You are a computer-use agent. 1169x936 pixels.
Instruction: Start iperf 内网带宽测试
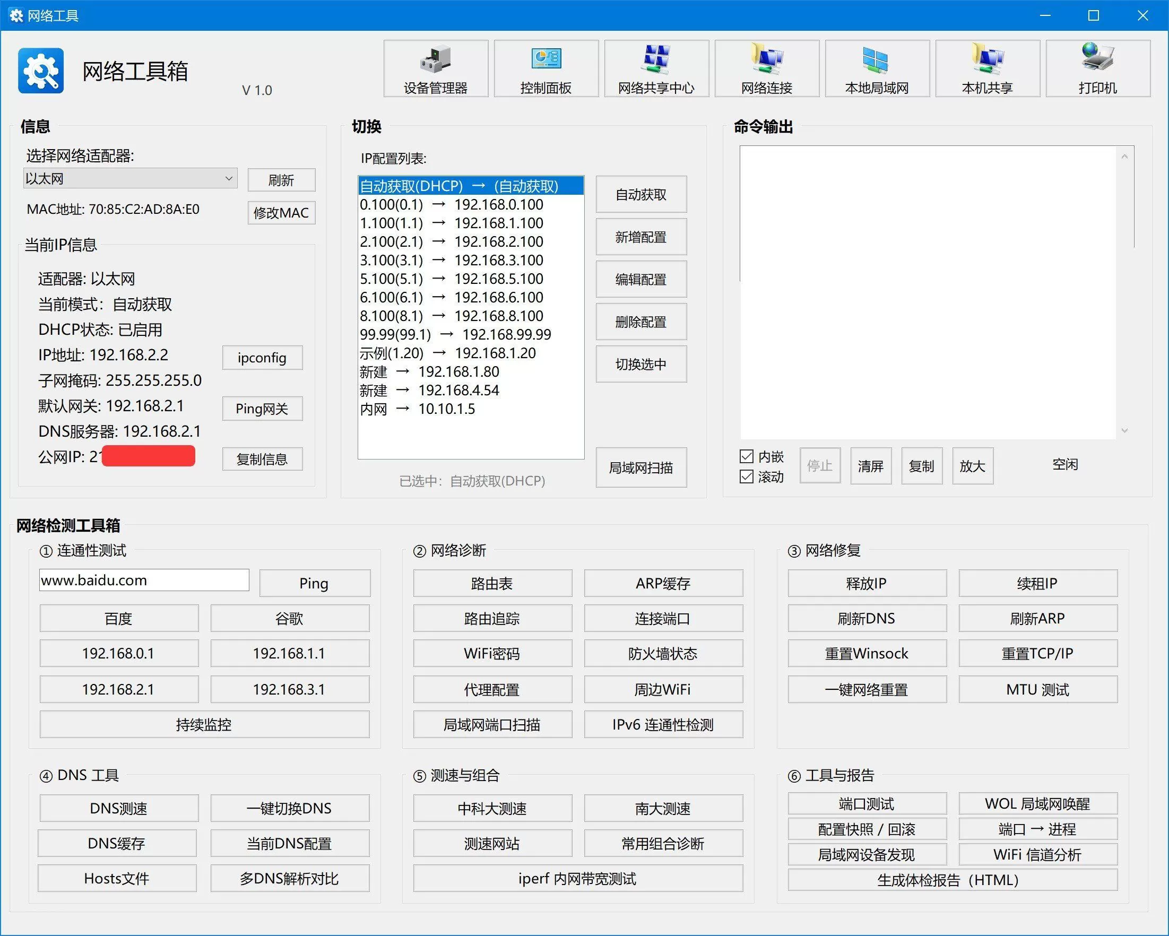[x=578, y=878]
